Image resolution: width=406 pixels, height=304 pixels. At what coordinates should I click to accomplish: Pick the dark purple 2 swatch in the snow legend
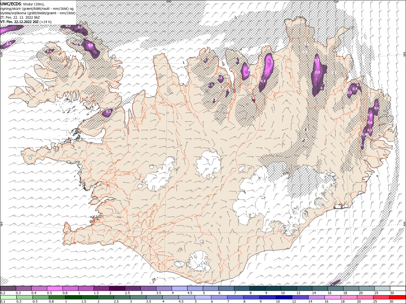pyautogui.click(x=117, y=288)
